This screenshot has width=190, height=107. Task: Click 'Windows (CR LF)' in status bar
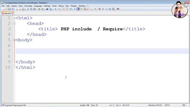155,105
